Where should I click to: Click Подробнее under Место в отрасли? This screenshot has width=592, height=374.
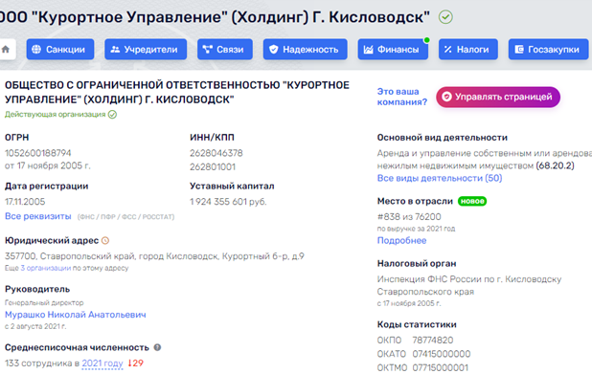[x=401, y=240]
